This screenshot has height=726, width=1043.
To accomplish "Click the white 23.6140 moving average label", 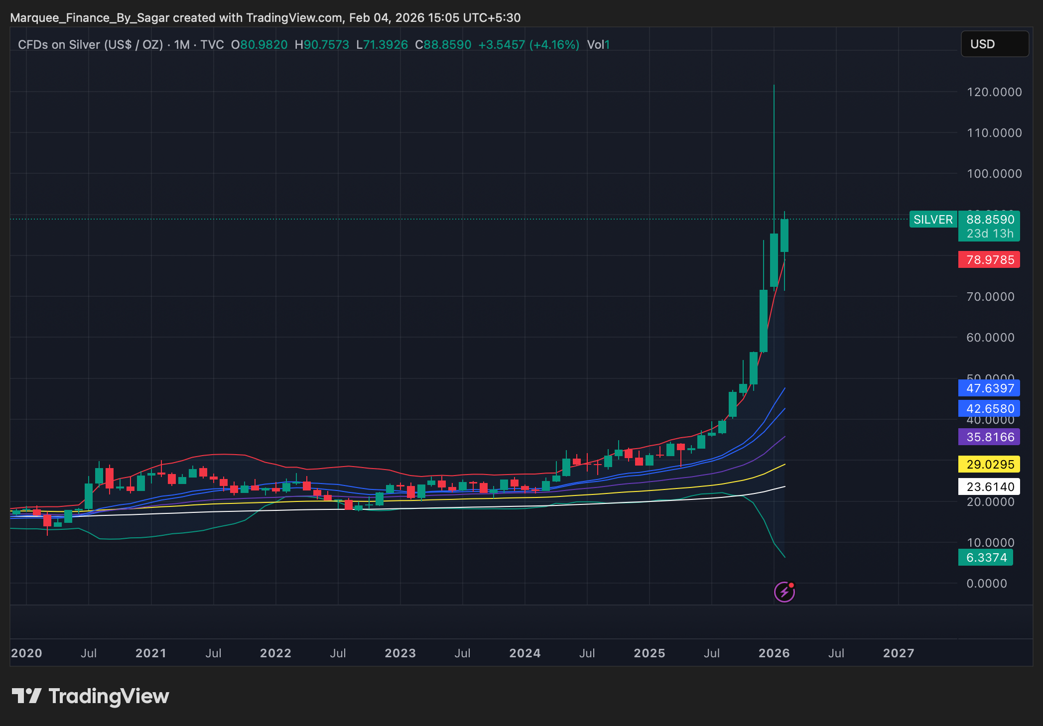I will 989,486.
